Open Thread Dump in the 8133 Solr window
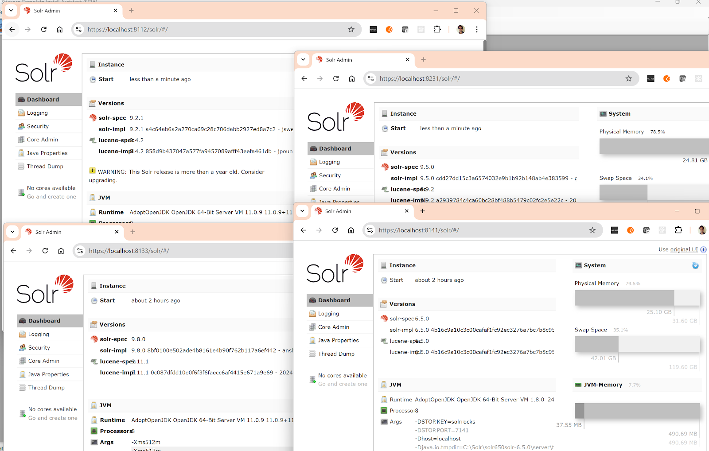The width and height of the screenshot is (709, 451). click(x=50, y=388)
